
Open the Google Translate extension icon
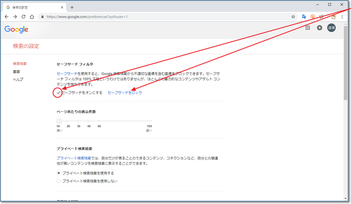[304, 17]
